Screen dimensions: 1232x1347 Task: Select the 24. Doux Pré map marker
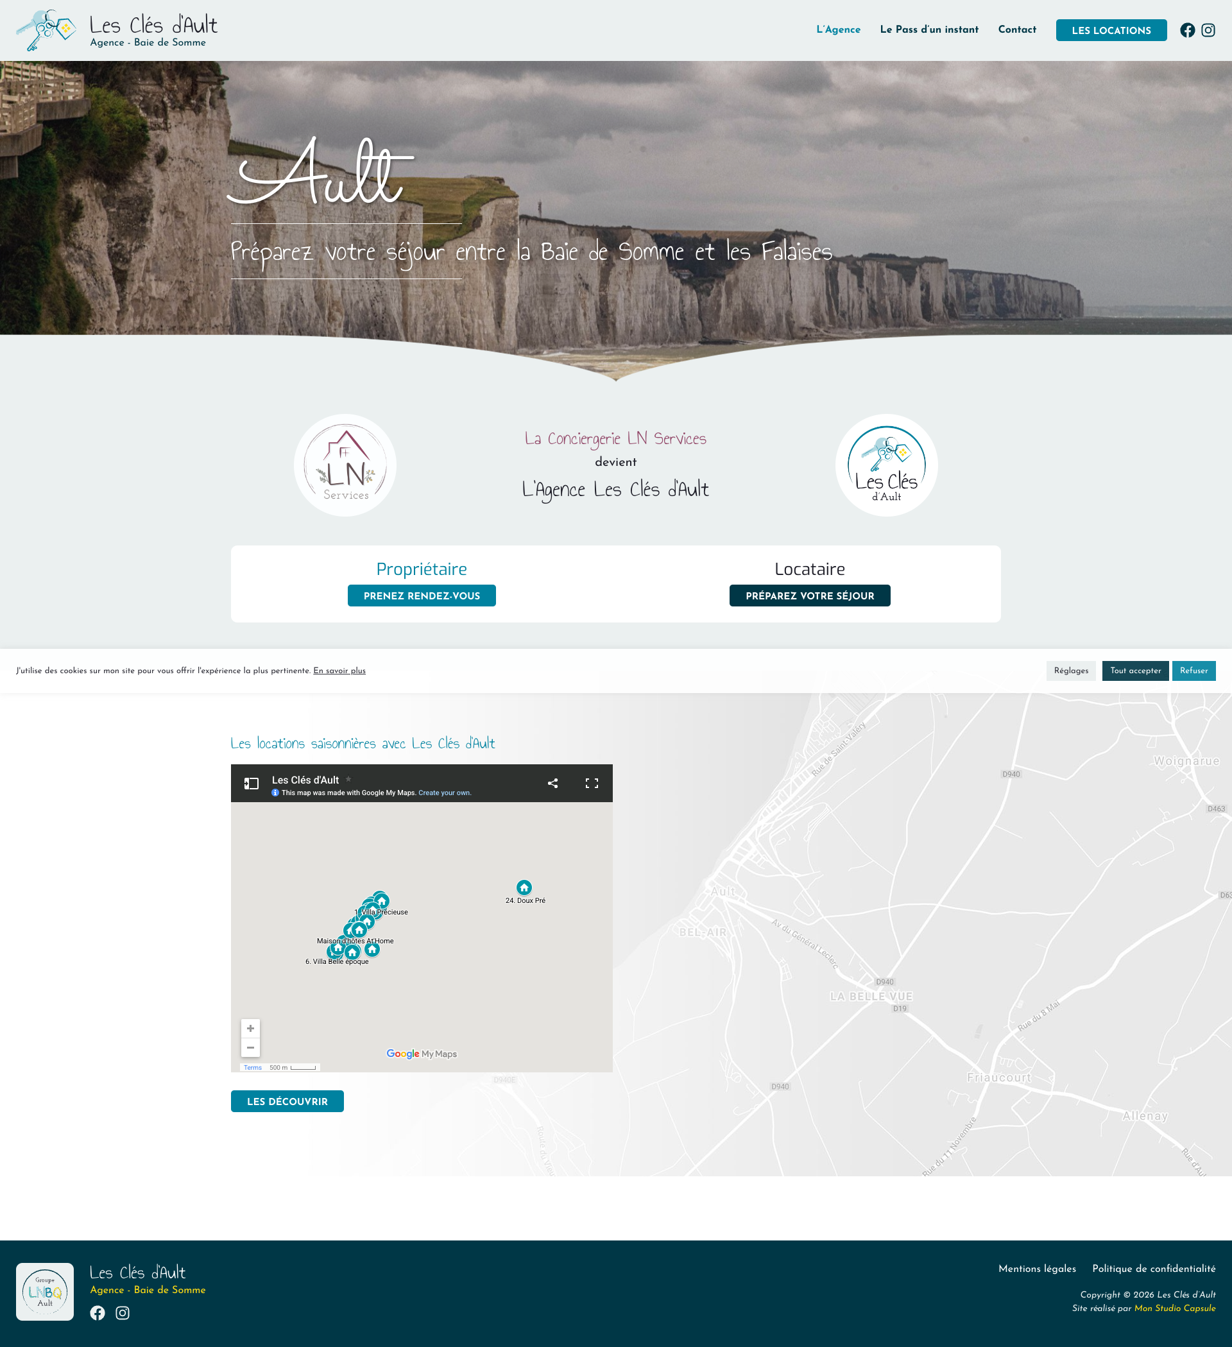524,888
